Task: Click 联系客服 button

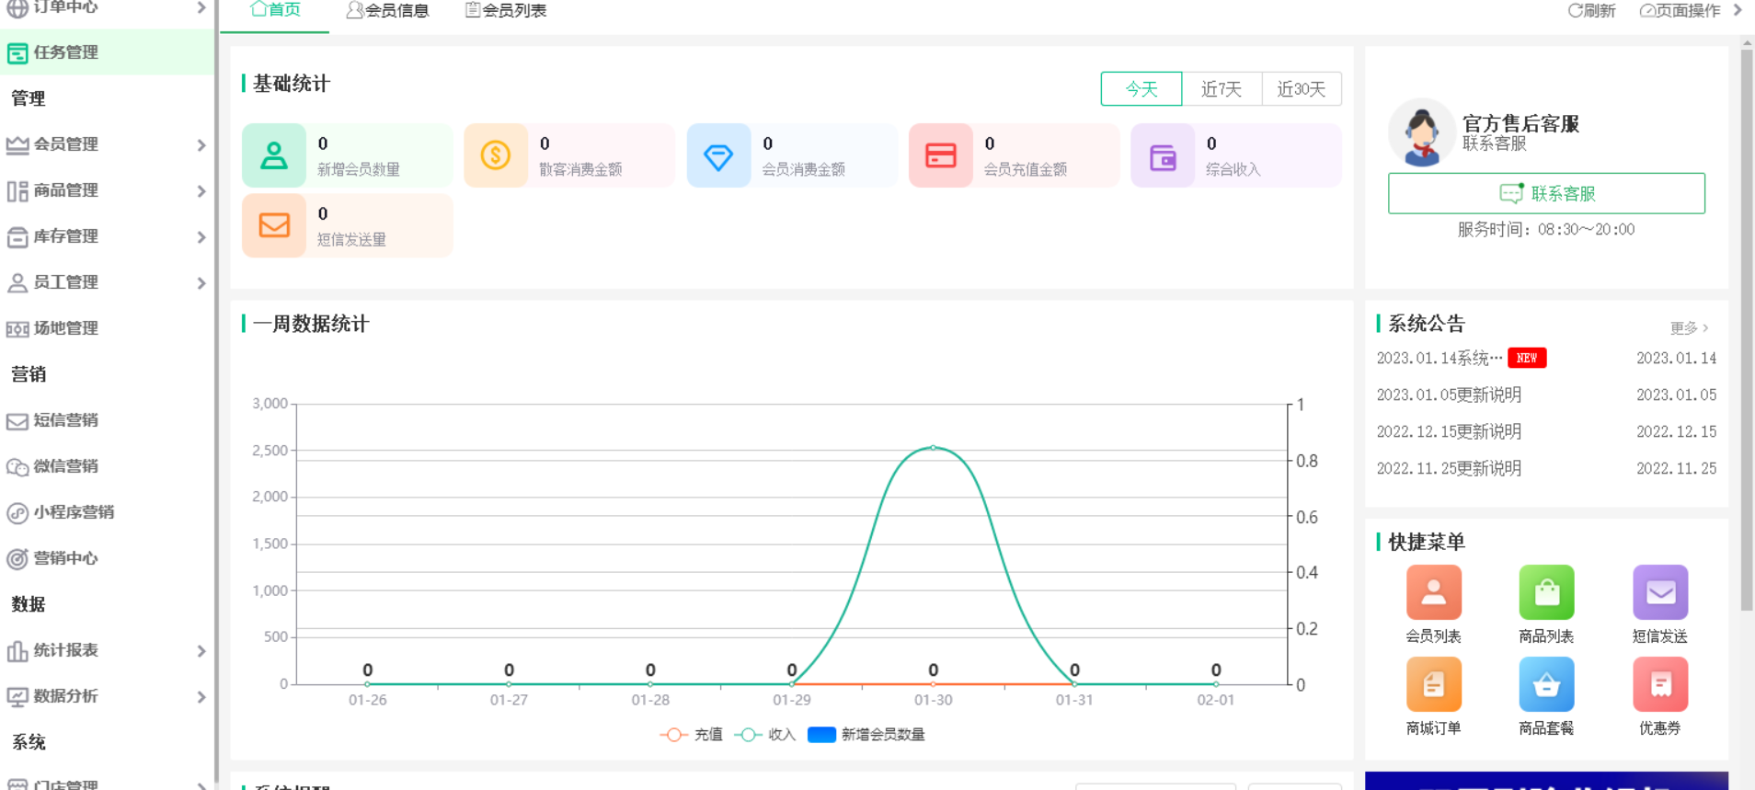Action: pos(1546,193)
